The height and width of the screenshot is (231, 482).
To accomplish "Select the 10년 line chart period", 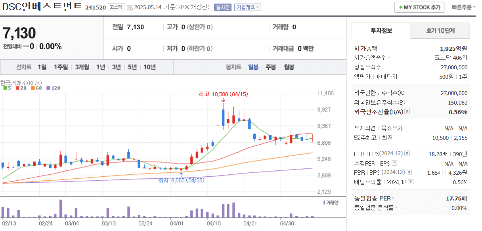I will [149, 67].
